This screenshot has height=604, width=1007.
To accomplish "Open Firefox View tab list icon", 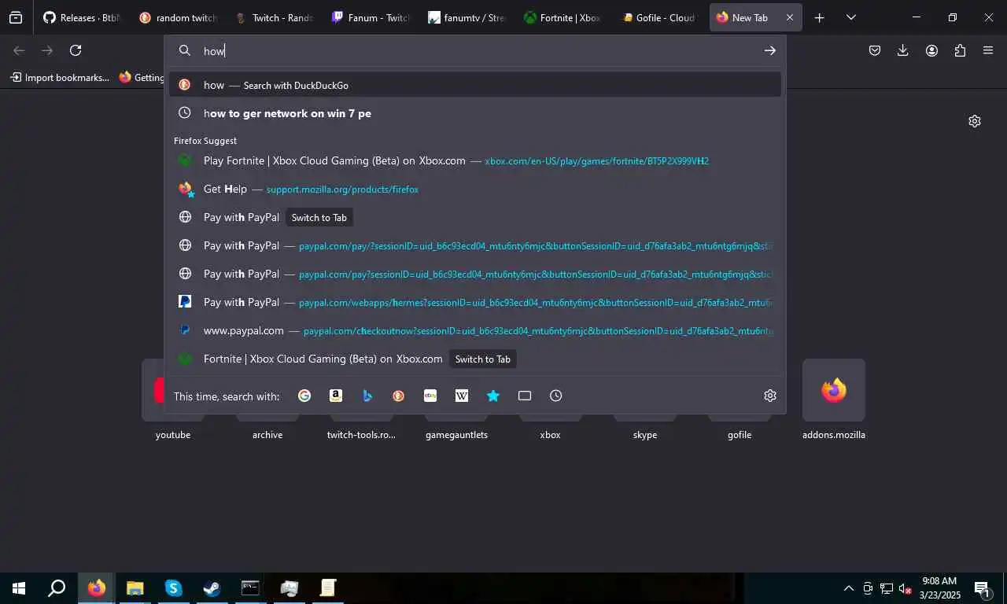I will click(16, 17).
